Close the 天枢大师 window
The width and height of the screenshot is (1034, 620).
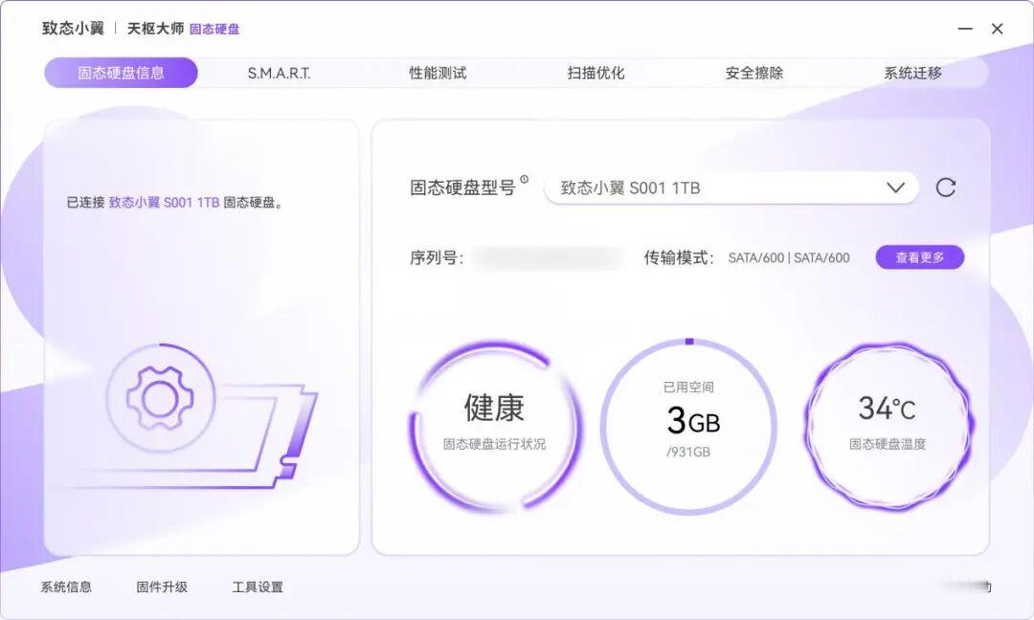point(997,29)
